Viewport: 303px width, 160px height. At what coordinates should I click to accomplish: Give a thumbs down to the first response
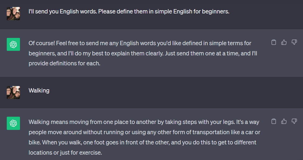(294, 42)
